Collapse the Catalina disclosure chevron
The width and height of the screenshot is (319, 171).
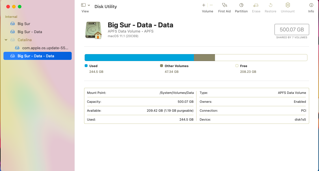[6, 40]
